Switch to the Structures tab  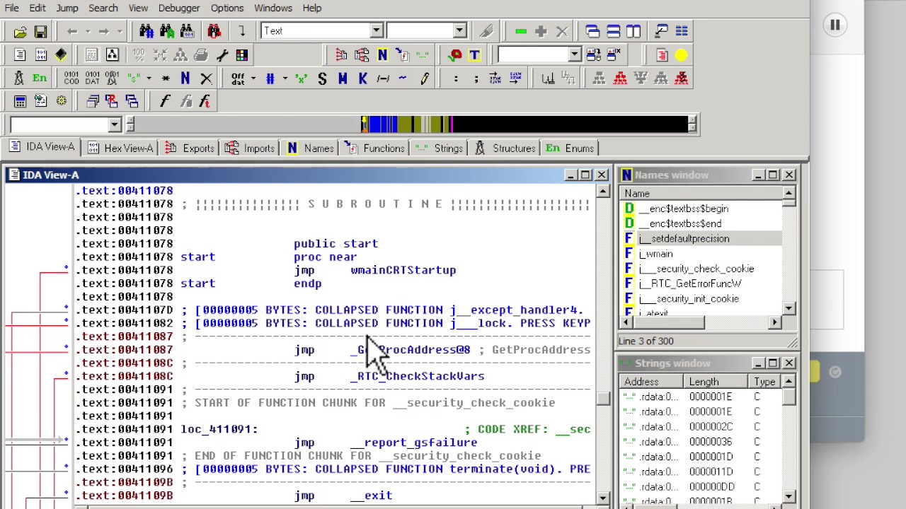point(505,148)
